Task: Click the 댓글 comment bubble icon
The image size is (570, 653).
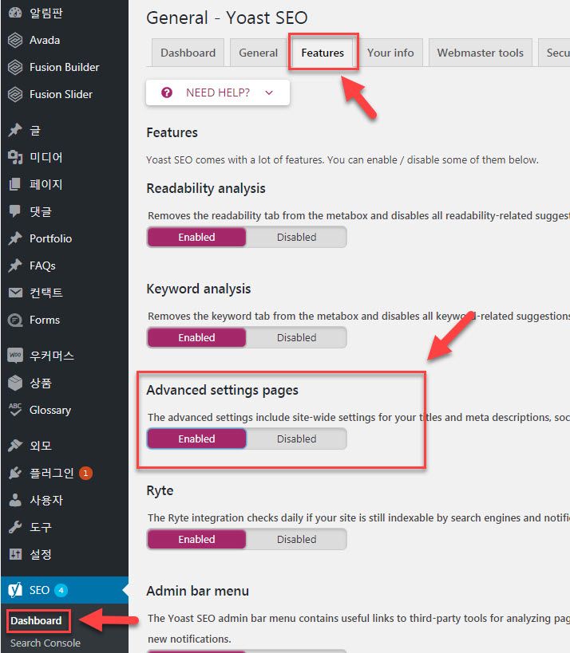Action: click(15, 211)
